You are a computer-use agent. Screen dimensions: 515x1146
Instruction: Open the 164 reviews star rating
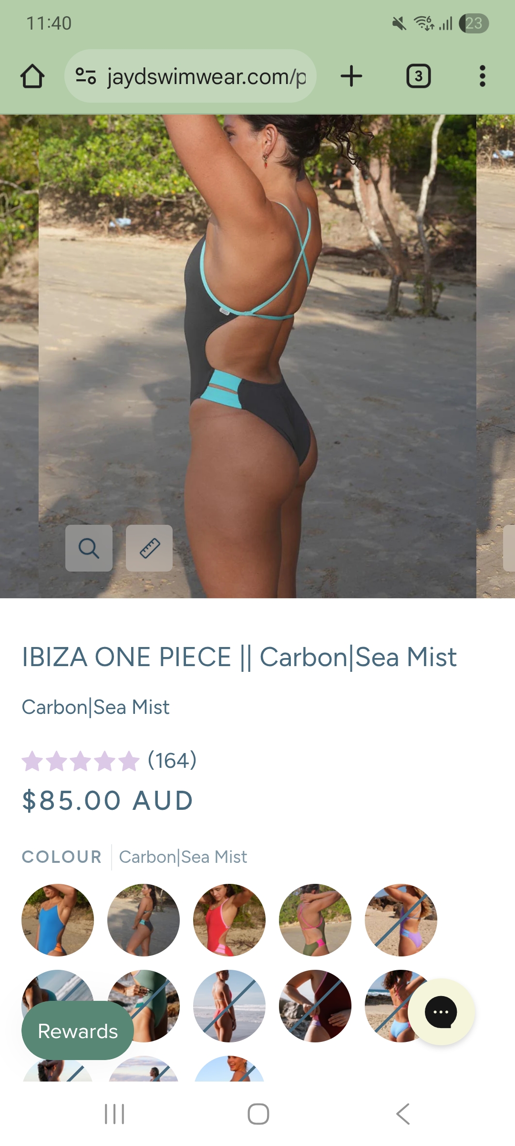(109, 760)
